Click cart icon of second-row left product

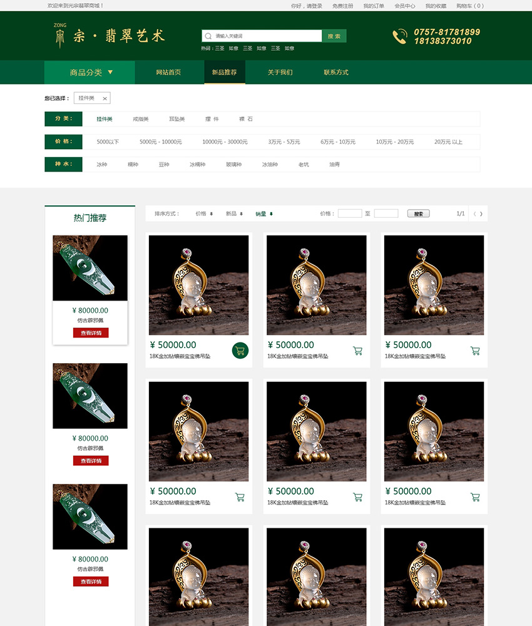coord(240,497)
